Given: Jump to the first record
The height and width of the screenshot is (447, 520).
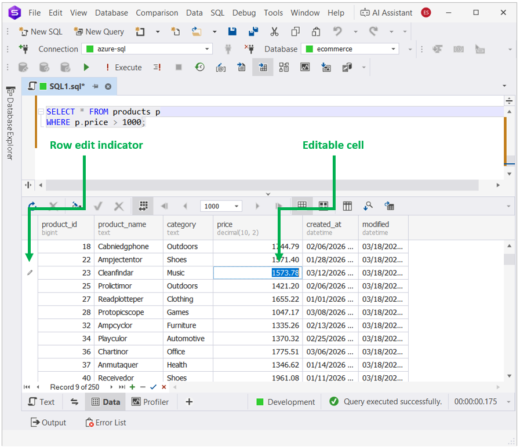Looking at the screenshot, I should pos(27,387).
